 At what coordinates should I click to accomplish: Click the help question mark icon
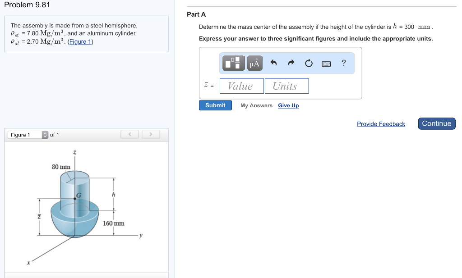343,63
